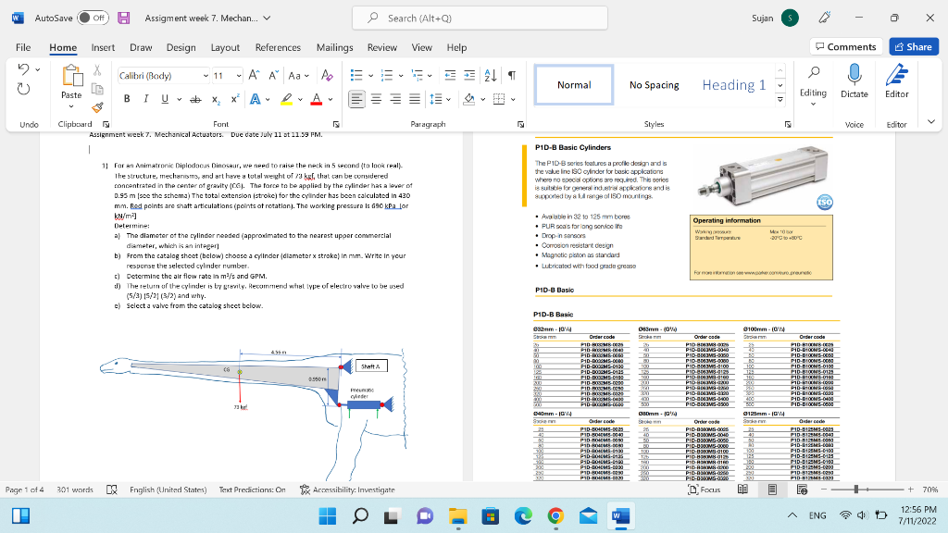Open Text Effects icon
The width and height of the screenshot is (948, 533).
click(256, 99)
